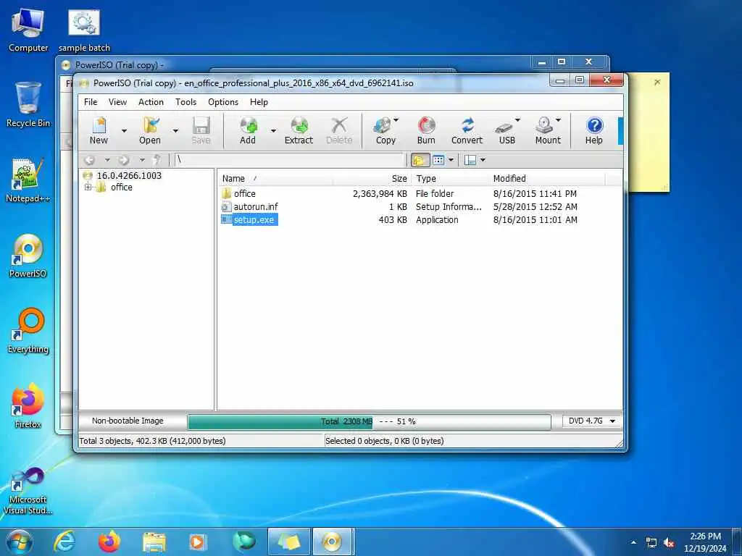Select the setup.exe file
The width and height of the screenshot is (742, 556).
pyautogui.click(x=254, y=220)
